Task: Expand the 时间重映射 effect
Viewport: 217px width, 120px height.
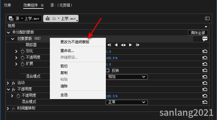Action: pos(8,109)
